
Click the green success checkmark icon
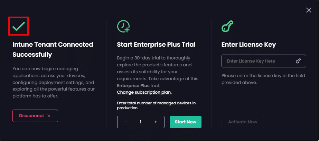pos(18,26)
